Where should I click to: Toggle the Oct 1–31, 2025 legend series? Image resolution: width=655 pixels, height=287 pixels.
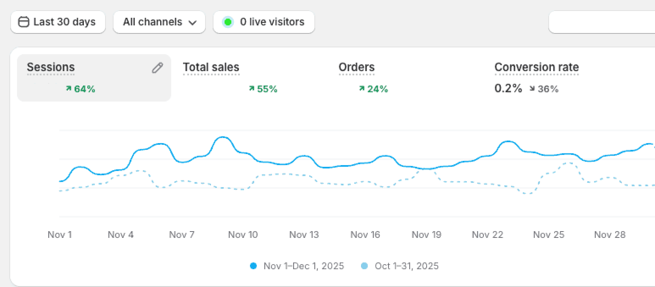pos(400,266)
